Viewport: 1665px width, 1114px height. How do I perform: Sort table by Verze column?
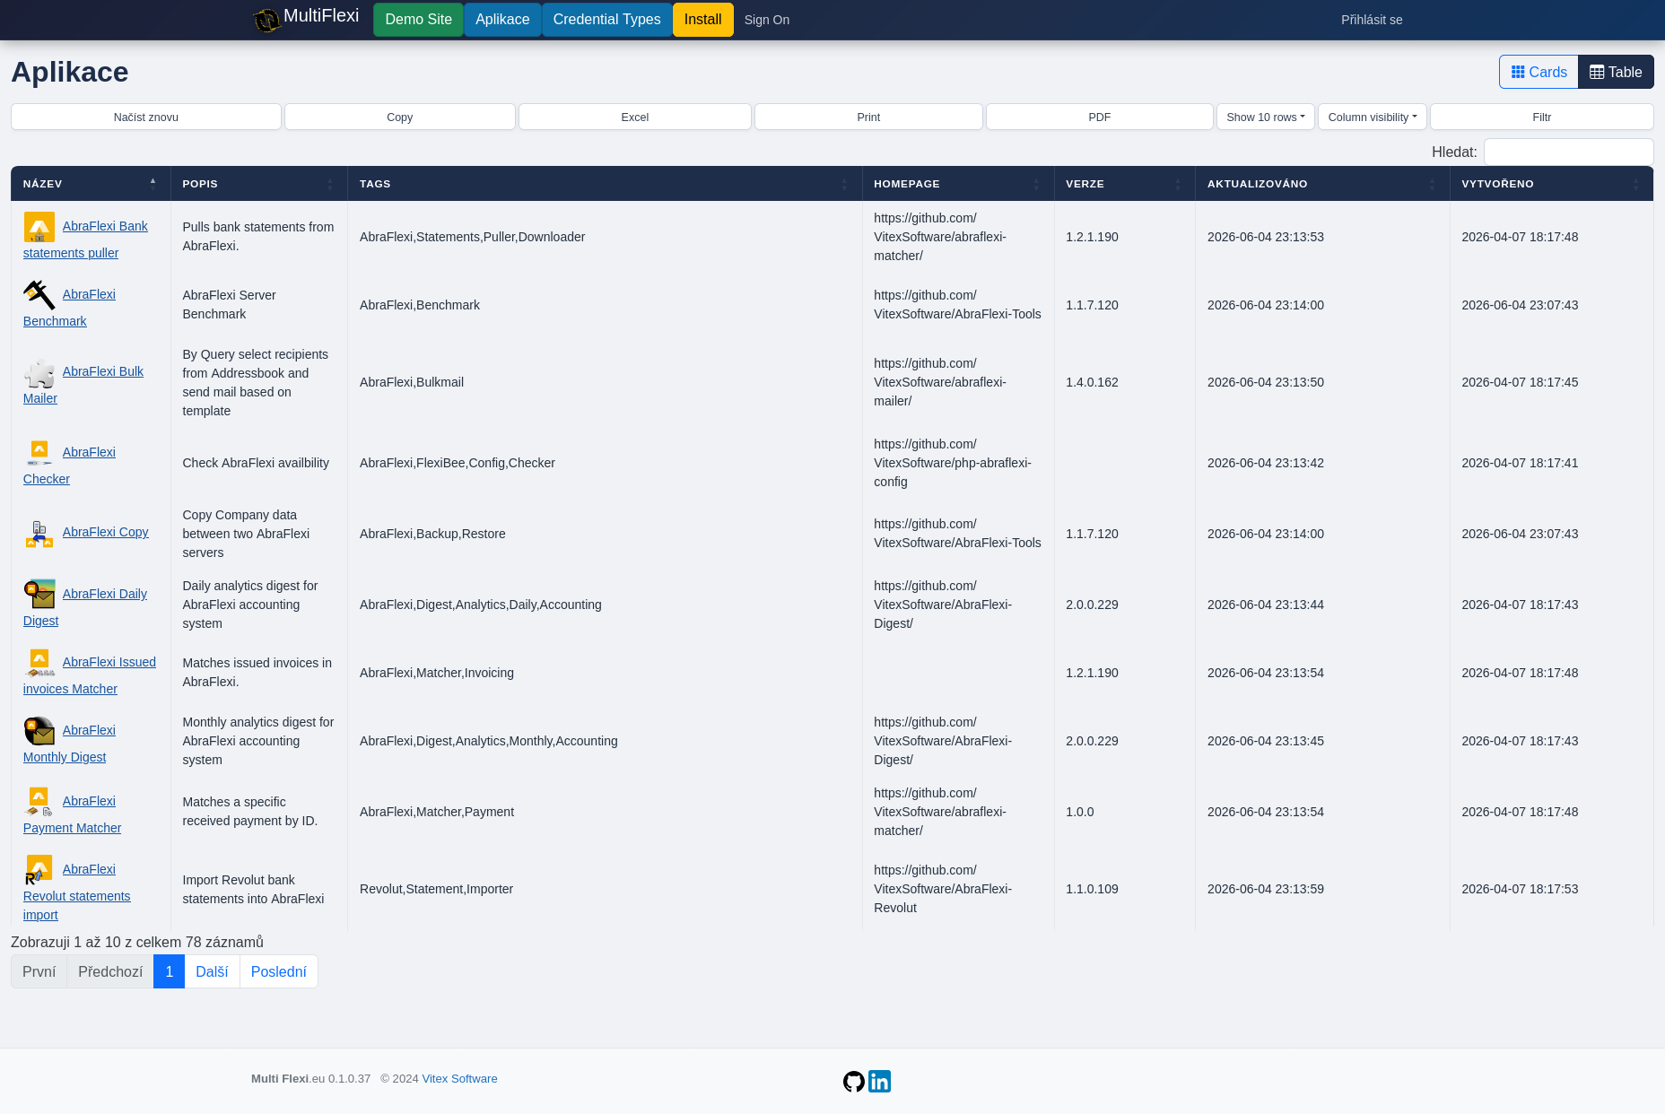point(1125,184)
